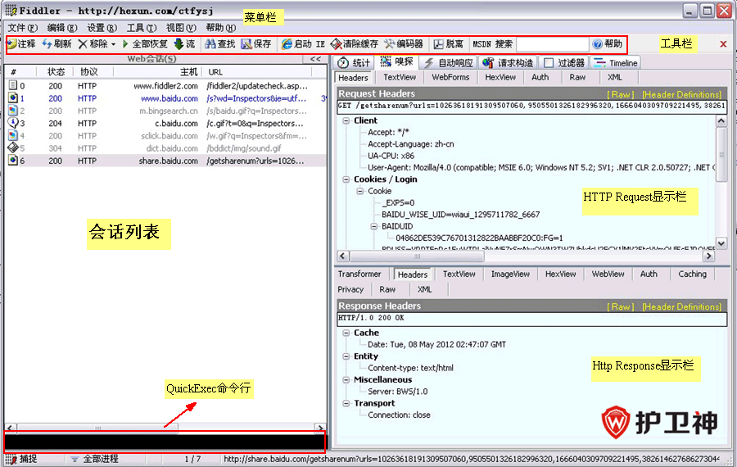Click the 注释 (comment) toolbar icon
The image size is (737, 467).
click(11, 43)
